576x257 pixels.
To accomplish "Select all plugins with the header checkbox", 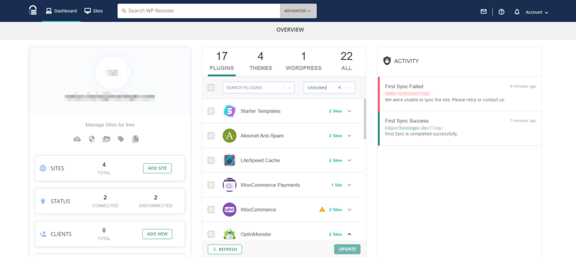I will pos(211,87).
